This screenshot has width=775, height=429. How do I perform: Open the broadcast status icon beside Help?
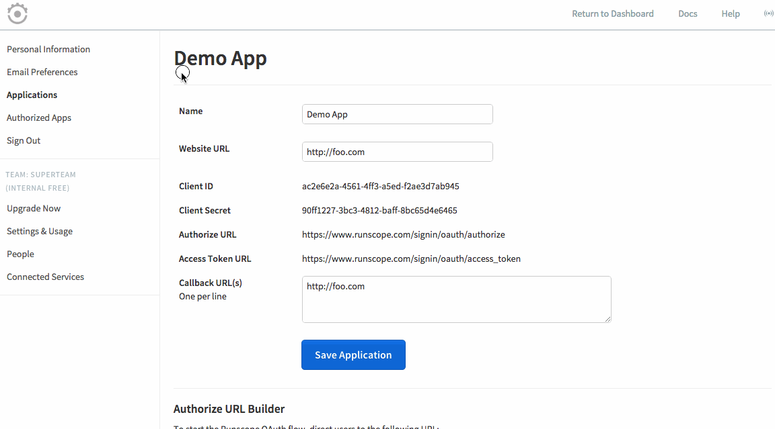point(768,13)
